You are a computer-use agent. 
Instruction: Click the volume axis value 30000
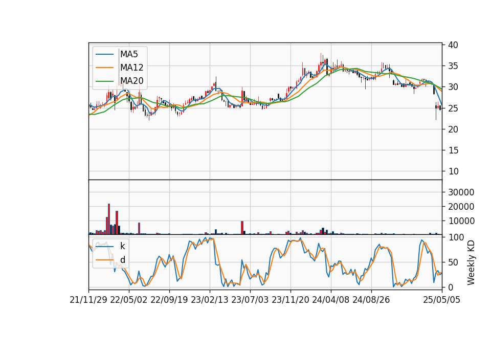pos(461,192)
